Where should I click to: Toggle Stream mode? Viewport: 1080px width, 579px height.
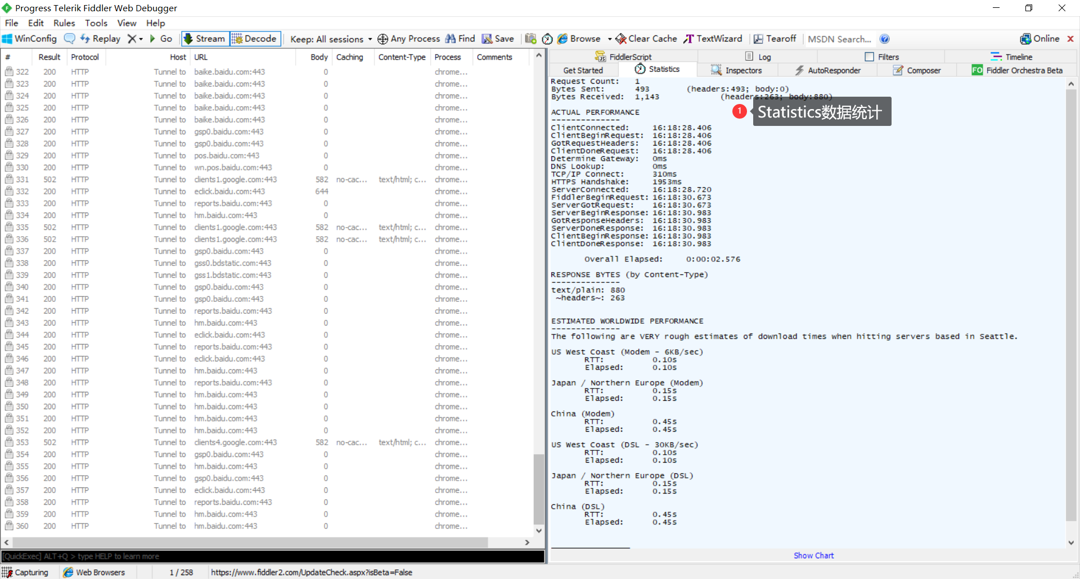point(204,39)
